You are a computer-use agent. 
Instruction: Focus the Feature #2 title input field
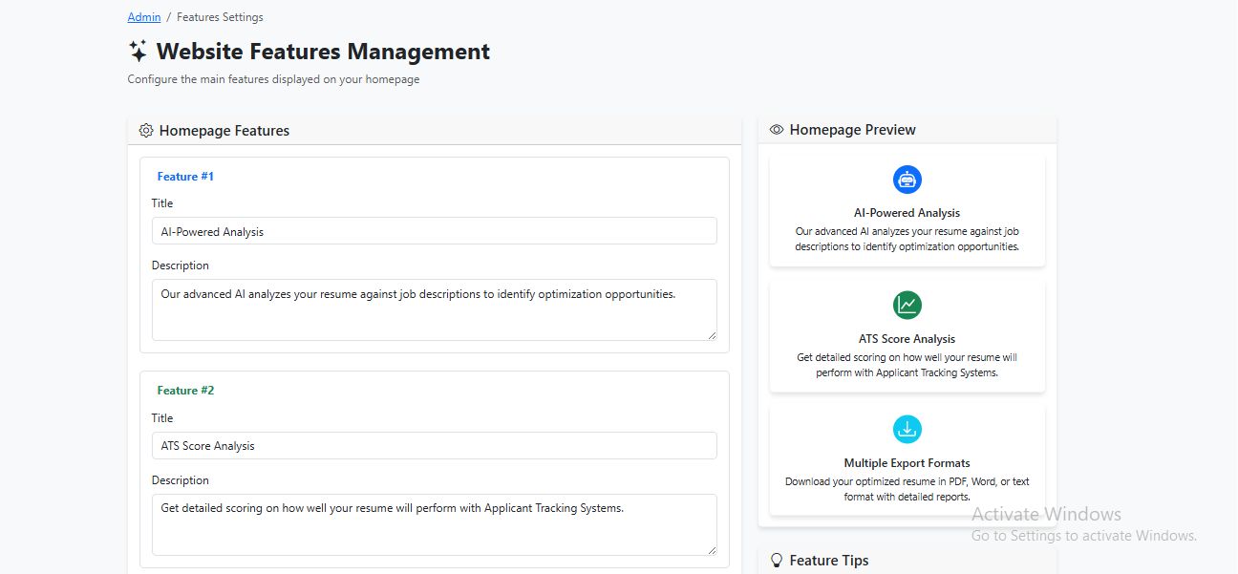tap(434, 446)
